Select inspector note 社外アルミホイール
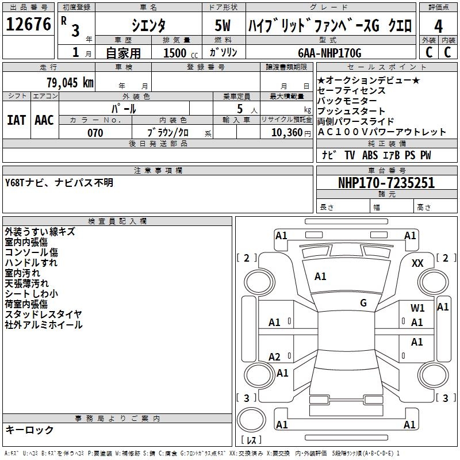The width and height of the screenshot is (460, 460). point(44,325)
